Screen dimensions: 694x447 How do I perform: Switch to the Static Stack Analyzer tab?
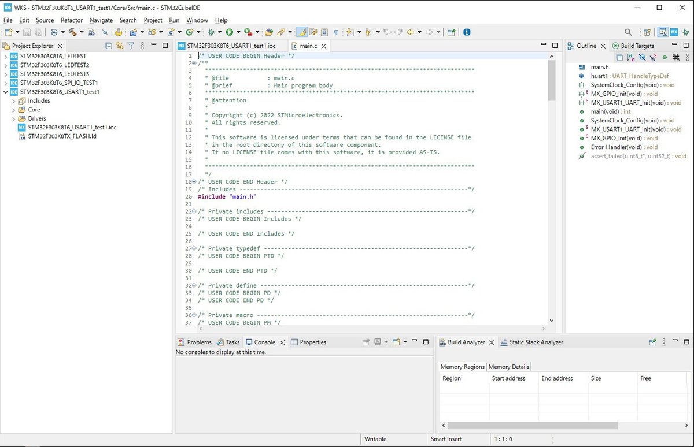tap(531, 342)
